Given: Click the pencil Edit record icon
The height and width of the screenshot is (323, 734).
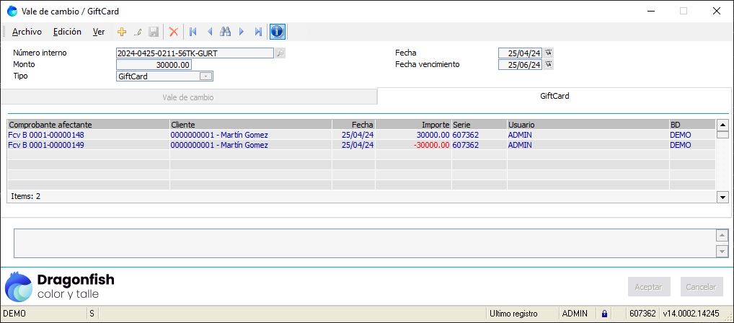Looking at the screenshot, I should (138, 32).
